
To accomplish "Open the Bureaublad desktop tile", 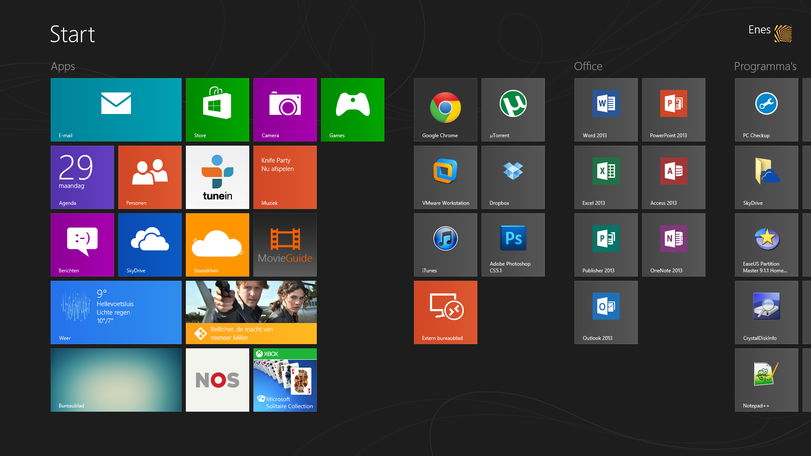I will pos(116,380).
